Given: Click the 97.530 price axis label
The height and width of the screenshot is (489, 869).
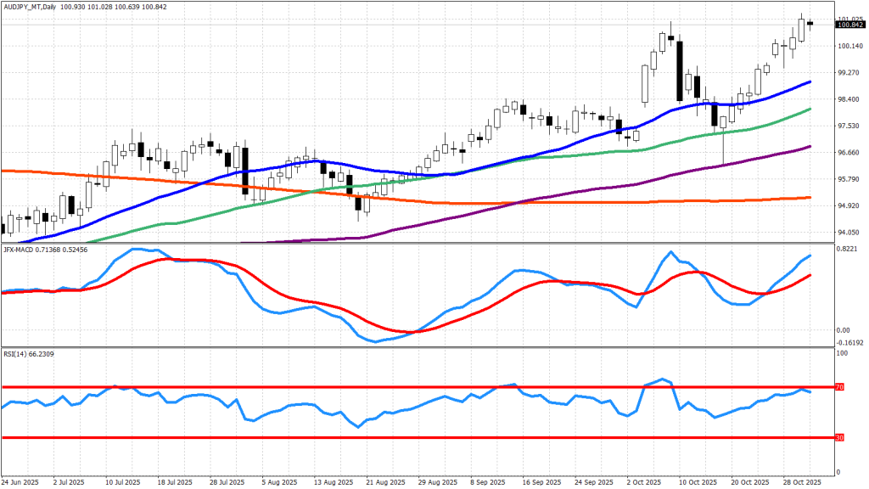Looking at the screenshot, I should [849, 126].
